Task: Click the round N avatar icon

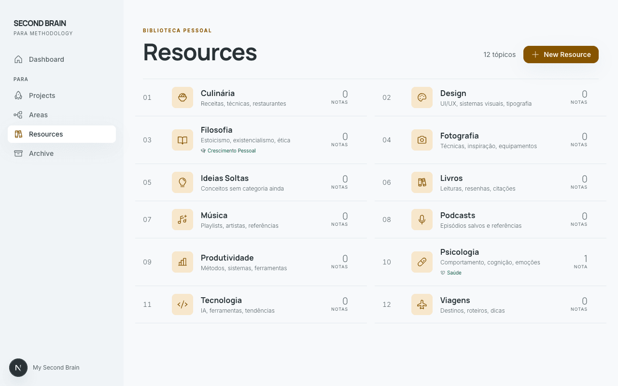Action: click(18, 368)
